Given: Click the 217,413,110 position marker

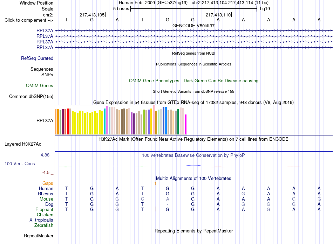Looking at the screenshot, I should tap(218, 15).
